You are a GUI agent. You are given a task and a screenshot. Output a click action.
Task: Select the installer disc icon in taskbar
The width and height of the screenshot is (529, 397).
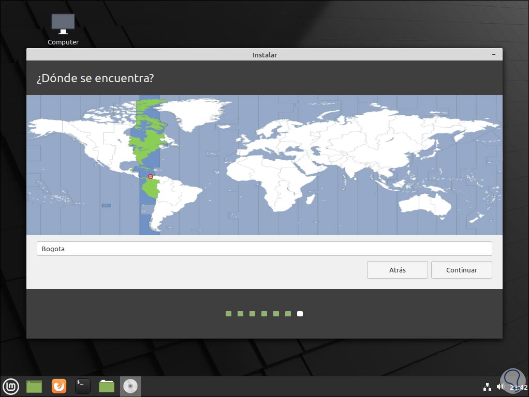(130, 386)
